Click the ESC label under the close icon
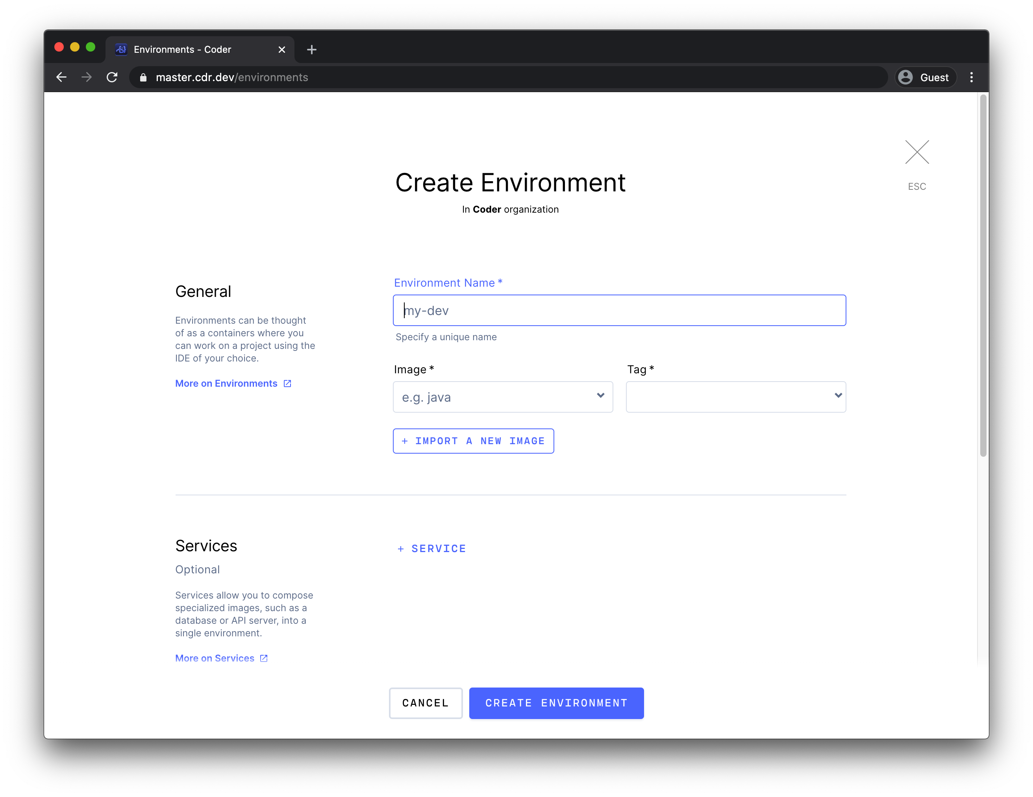This screenshot has height=797, width=1033. tap(916, 186)
